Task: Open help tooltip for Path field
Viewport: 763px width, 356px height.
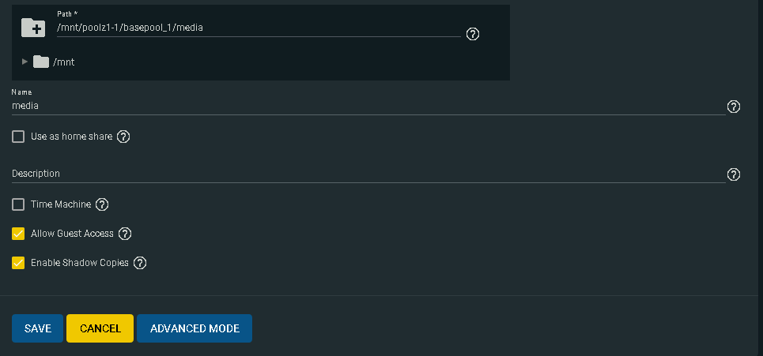Action: [x=473, y=34]
